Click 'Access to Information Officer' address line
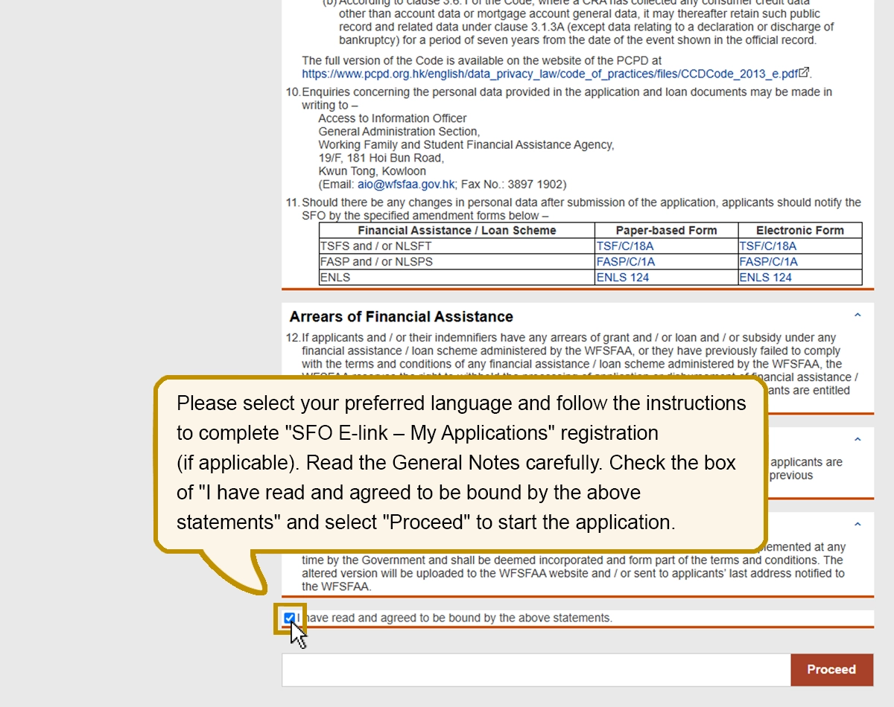The width and height of the screenshot is (894, 707). 393,118
